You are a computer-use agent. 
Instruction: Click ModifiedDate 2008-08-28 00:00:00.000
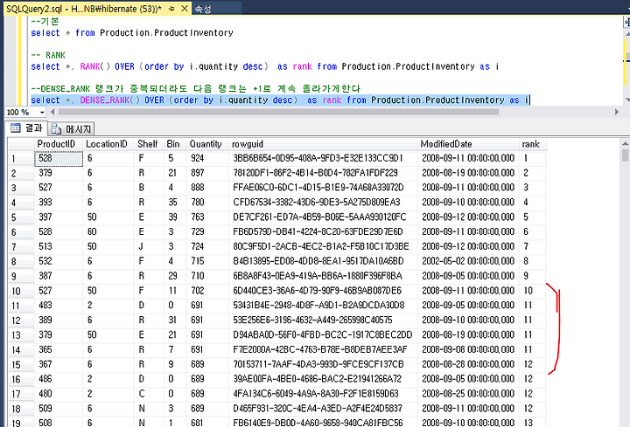pyautogui.click(x=468, y=364)
